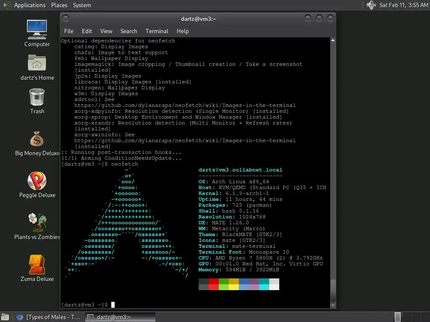Click the Icons: mate [GTK2/3] line
The width and height of the screenshot is (430, 322).
coord(232,240)
